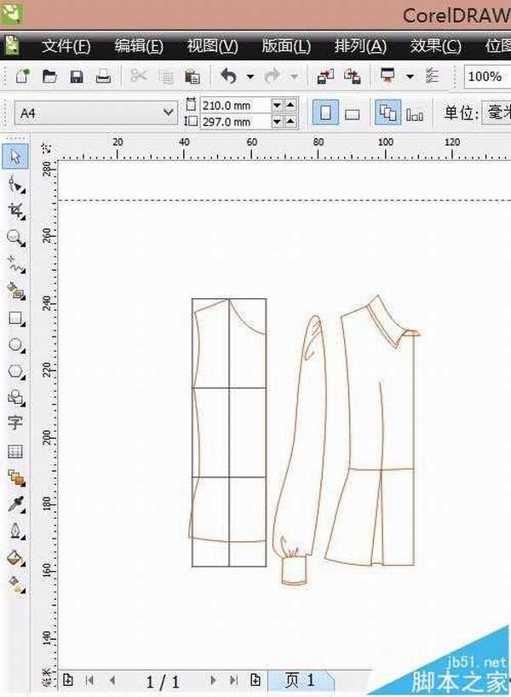Open the 文件(F) menu
Viewport: 511px width, 697px height.
tap(66, 46)
